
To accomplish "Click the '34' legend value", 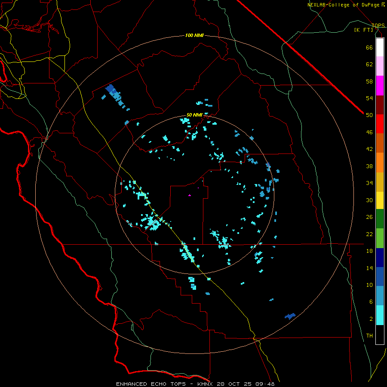I will coord(369,183).
